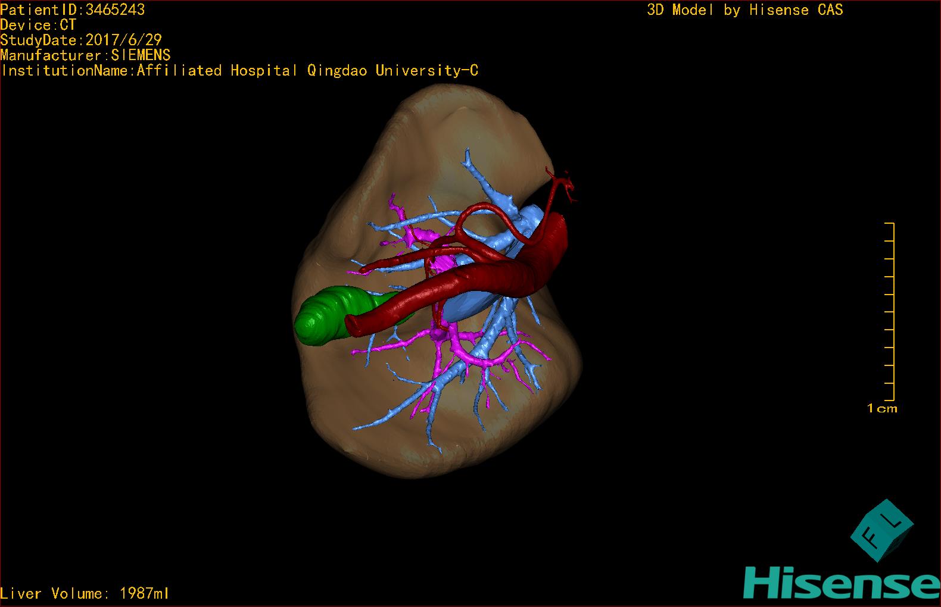Click the '3D Model by Hisense CAS' title
This screenshot has width=941, height=607.
pyautogui.click(x=744, y=10)
